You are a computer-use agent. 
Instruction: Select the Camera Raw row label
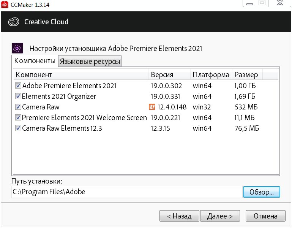point(41,107)
